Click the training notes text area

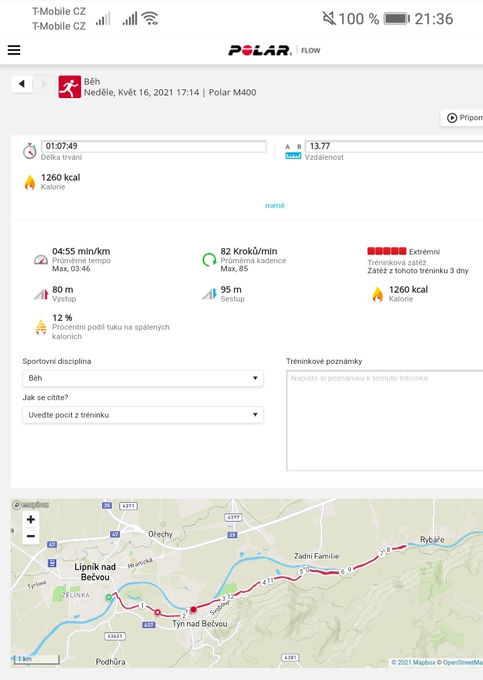[384, 420]
